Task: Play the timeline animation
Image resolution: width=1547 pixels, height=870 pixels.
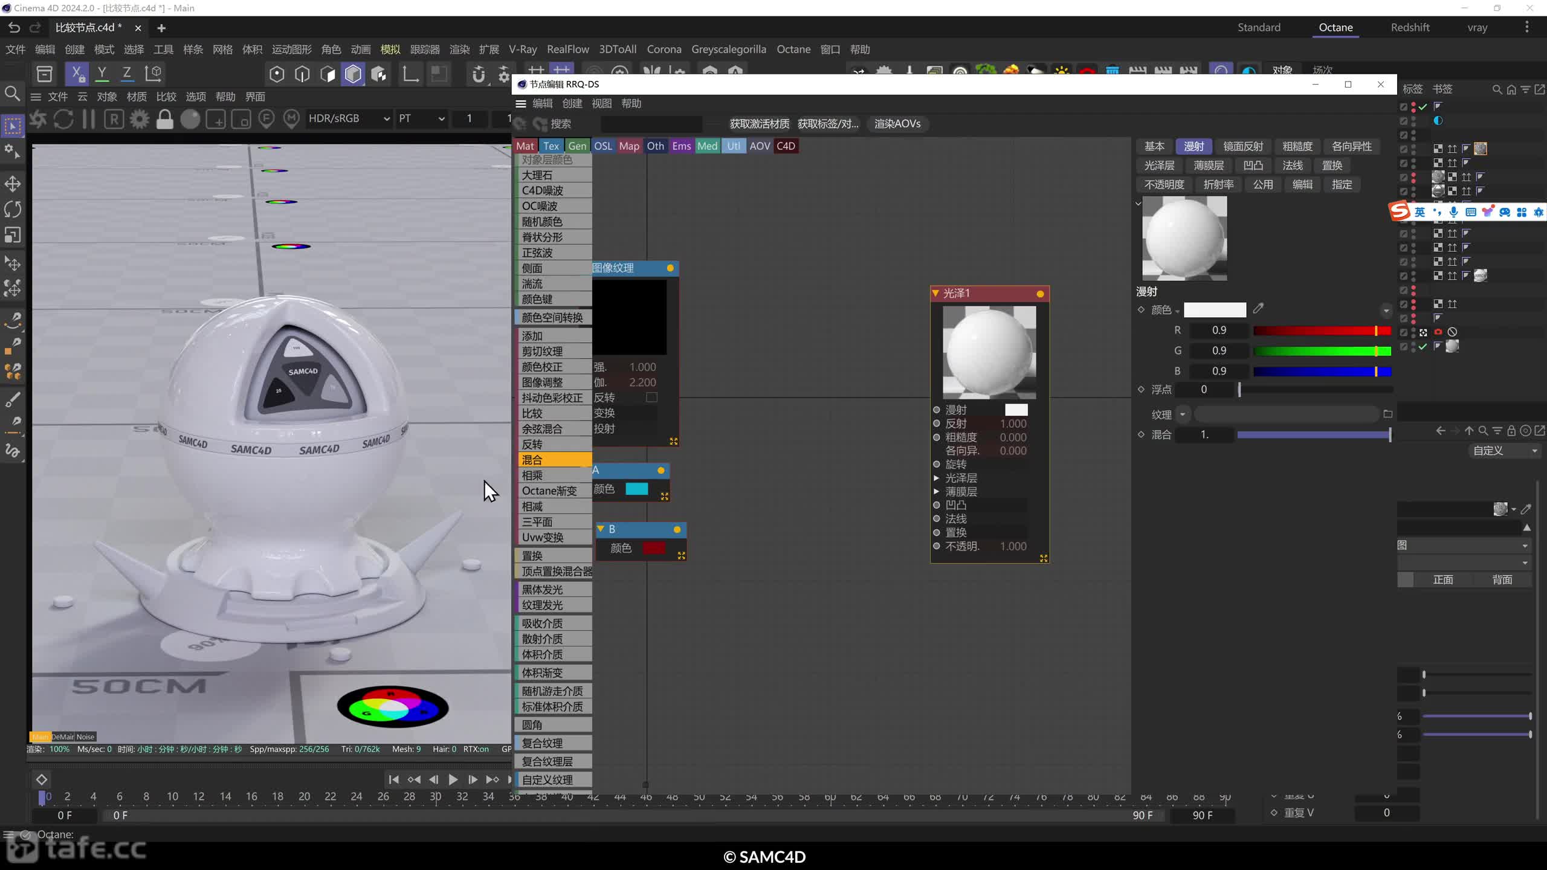Action: 453,779
